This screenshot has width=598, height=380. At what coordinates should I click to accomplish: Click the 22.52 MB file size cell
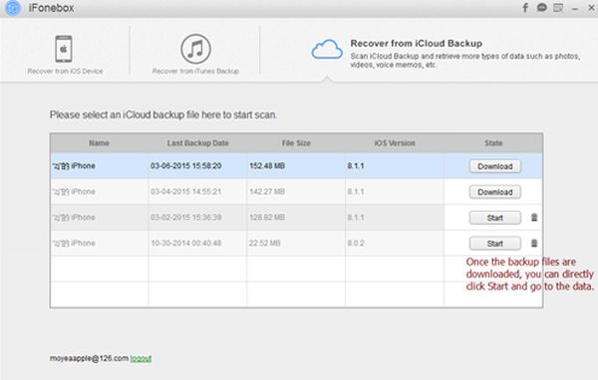265,243
